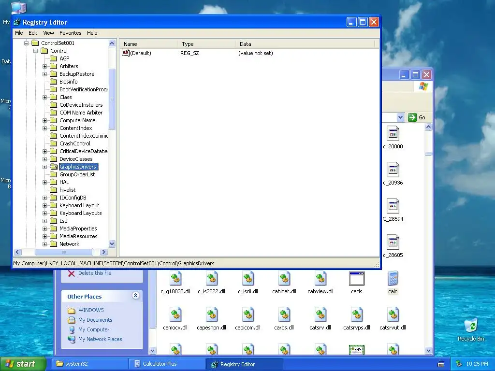The image size is (495, 371).
Task: Select the c_g18030.dll file icon
Action: click(x=175, y=279)
